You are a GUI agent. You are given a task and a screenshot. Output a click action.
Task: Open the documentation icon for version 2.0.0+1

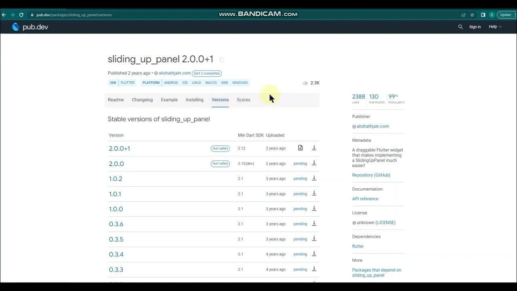(x=300, y=148)
